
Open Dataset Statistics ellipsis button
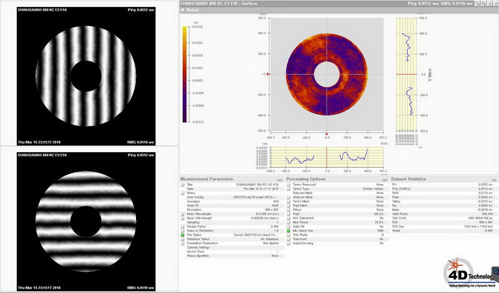tap(495, 180)
